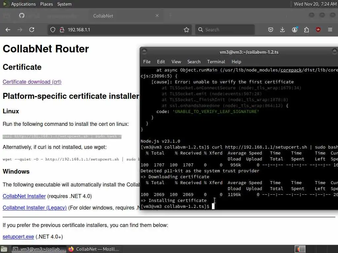Click the highlighted curl command text
338x253 pixels.
62,136
